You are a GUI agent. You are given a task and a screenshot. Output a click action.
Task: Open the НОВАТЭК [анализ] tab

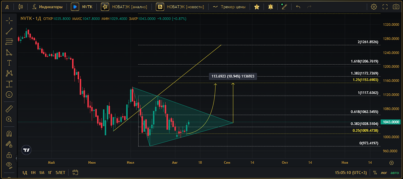tap(124, 7)
